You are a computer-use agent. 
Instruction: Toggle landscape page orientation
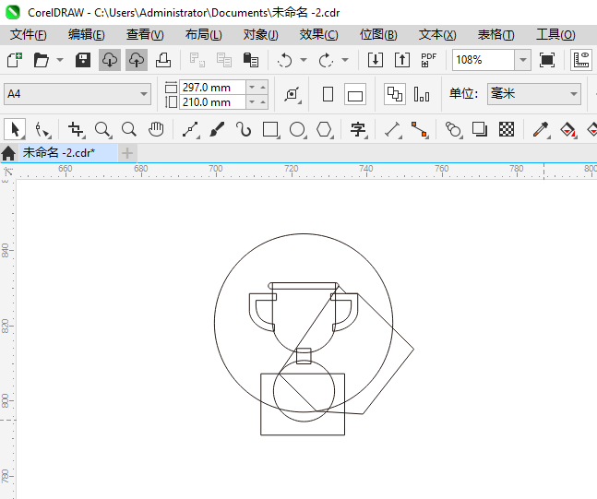pos(355,94)
